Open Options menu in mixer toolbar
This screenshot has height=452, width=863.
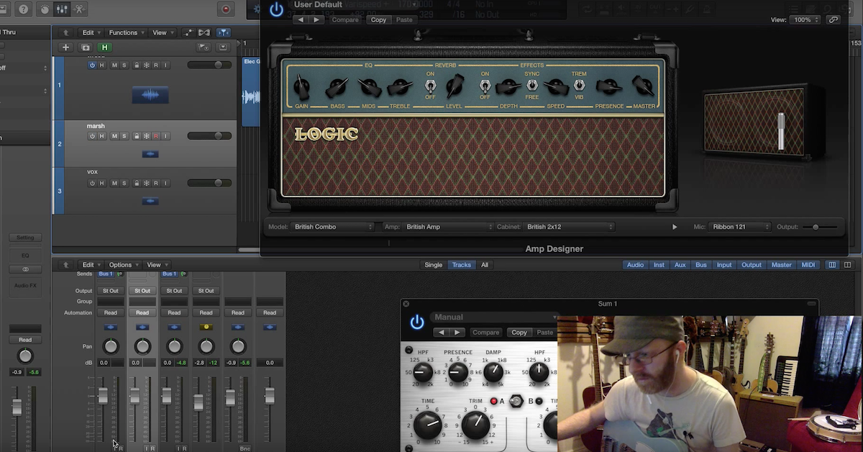point(122,265)
